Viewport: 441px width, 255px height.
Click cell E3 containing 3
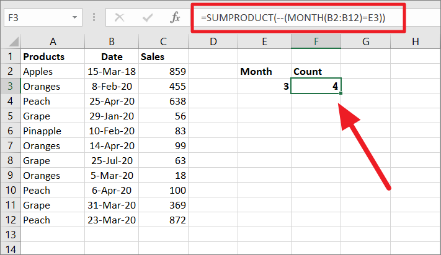click(264, 86)
